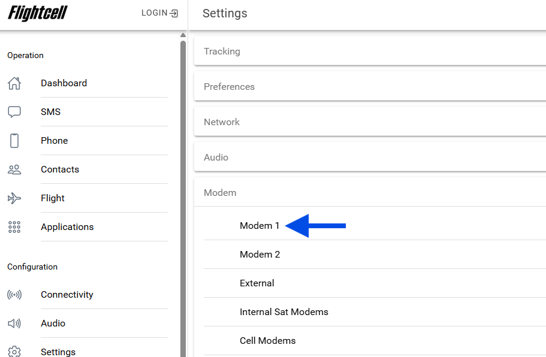Expand the Tracking settings section
This screenshot has height=357, width=546.
[x=369, y=52]
